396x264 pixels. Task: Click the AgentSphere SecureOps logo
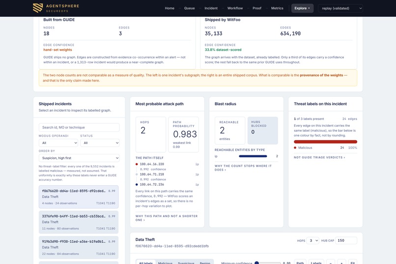click(56, 8)
